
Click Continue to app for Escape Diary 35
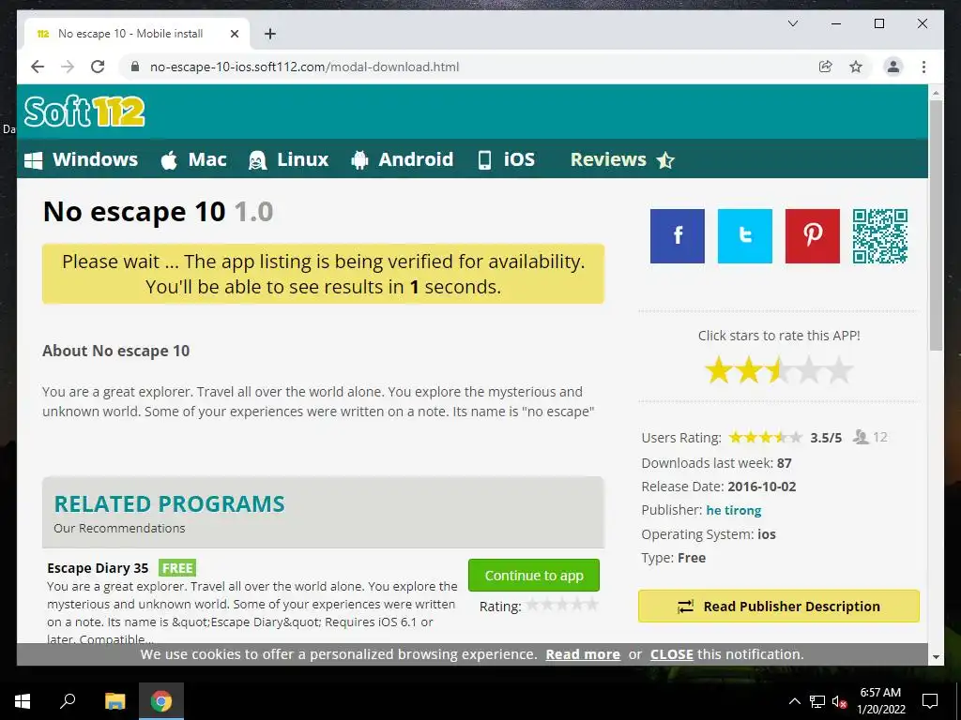(x=534, y=576)
